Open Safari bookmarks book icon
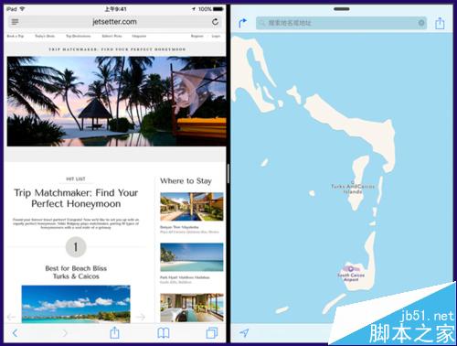This screenshot has width=457, height=346. click(164, 333)
